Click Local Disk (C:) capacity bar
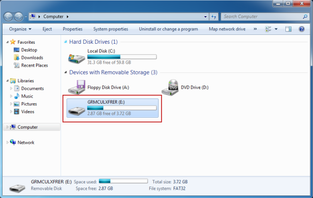The image size is (313, 198). (122, 57)
